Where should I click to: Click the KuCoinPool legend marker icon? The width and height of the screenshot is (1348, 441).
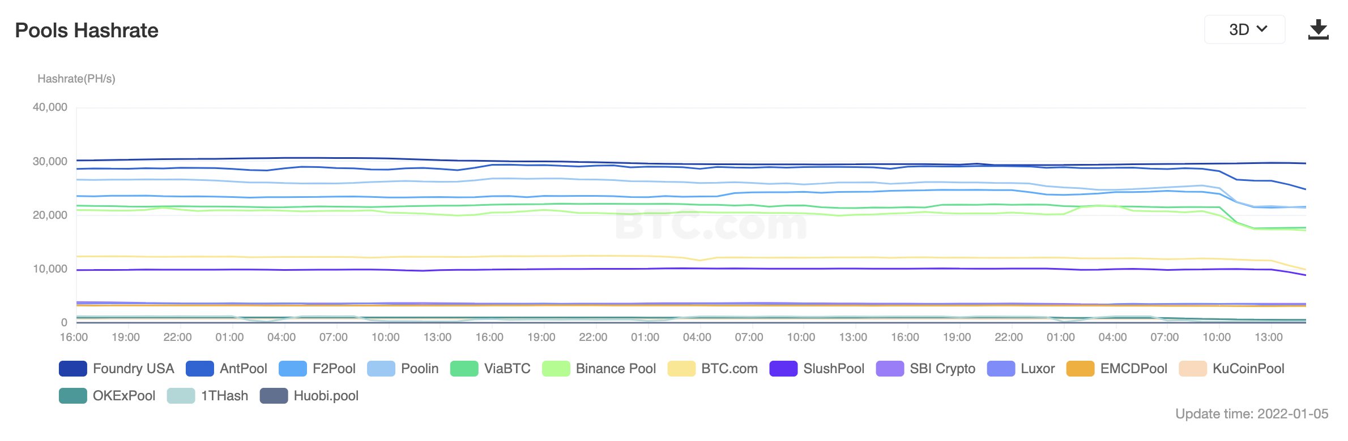[x=1192, y=369]
